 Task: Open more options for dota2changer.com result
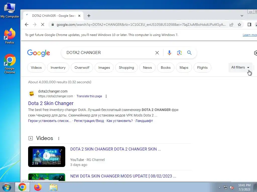coord(106,96)
